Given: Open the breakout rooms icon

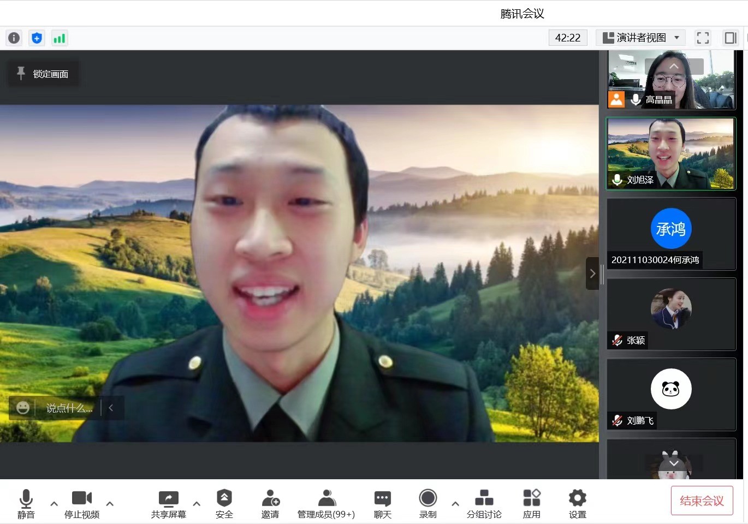Looking at the screenshot, I should (x=484, y=503).
